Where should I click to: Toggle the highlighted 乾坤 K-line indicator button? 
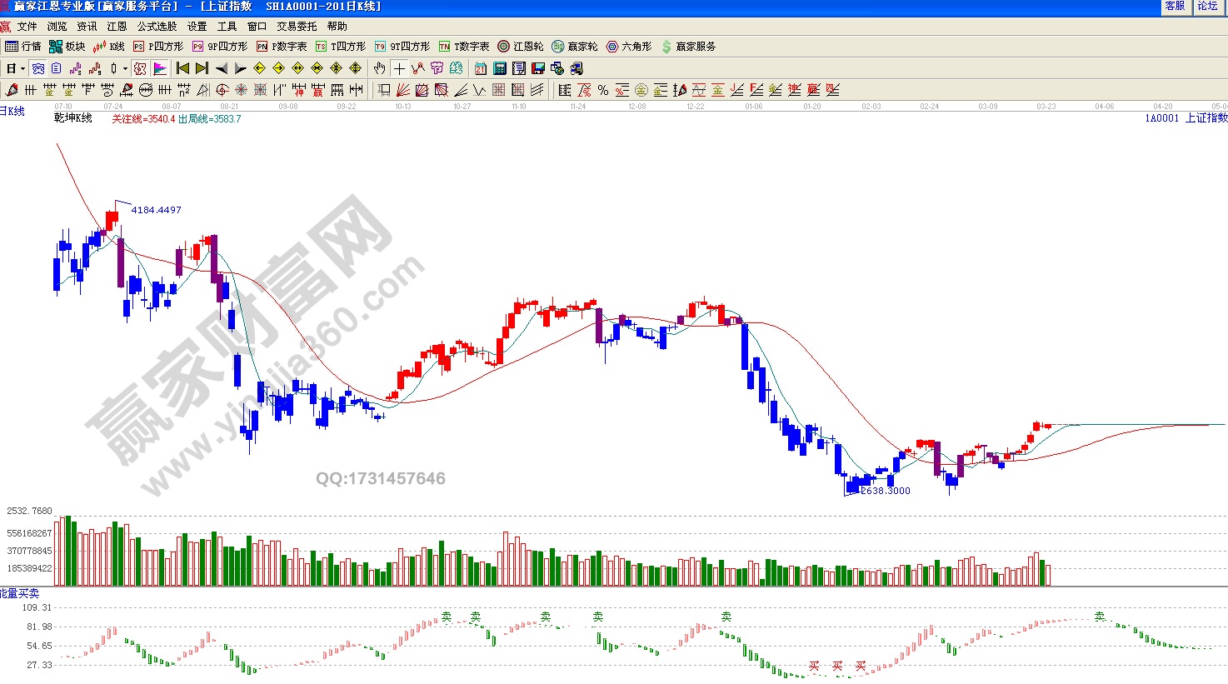click(x=140, y=68)
